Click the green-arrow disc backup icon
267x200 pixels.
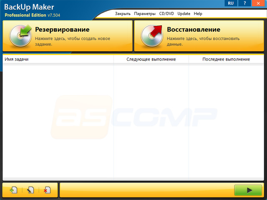19,36
